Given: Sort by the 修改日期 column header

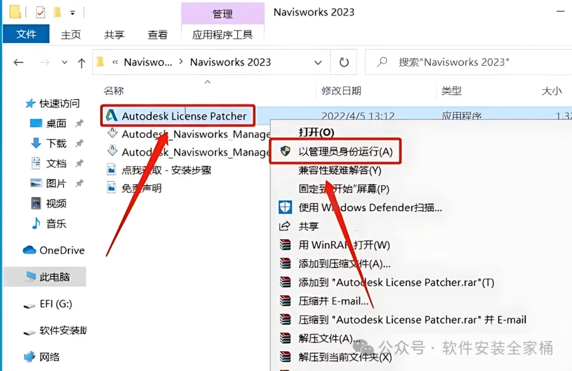Looking at the screenshot, I should tap(341, 91).
